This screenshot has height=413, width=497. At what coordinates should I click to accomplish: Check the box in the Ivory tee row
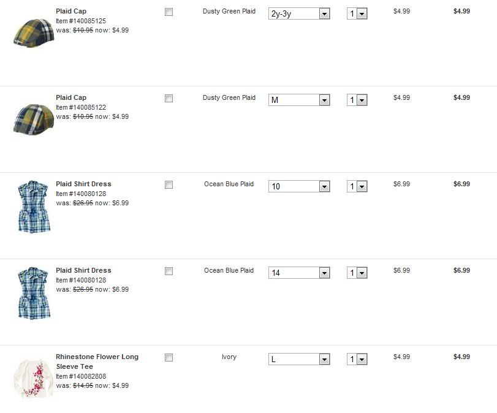point(169,358)
